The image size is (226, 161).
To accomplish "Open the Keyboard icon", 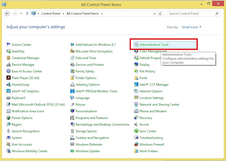I will pyautogui.click(x=8, y=98).
